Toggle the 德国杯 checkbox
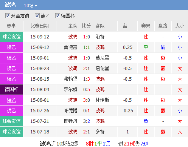Screen dimensions: 188x147 (57, 16)
